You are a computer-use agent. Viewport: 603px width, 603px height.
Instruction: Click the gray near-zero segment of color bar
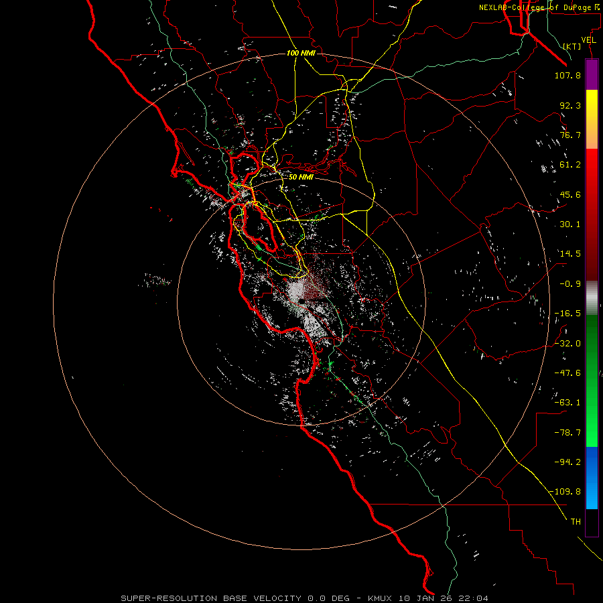pos(592,298)
